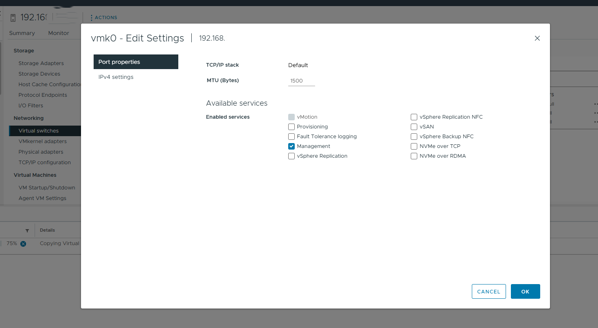Enable the vSAN service checkbox
Screen dimensions: 598x328
pos(414,127)
